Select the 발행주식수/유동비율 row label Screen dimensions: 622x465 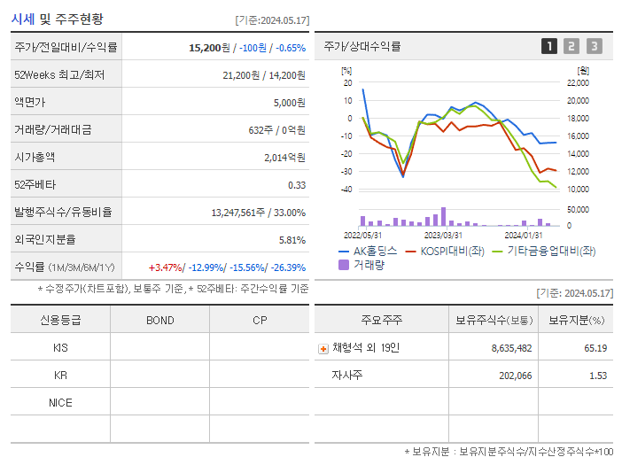(x=63, y=212)
